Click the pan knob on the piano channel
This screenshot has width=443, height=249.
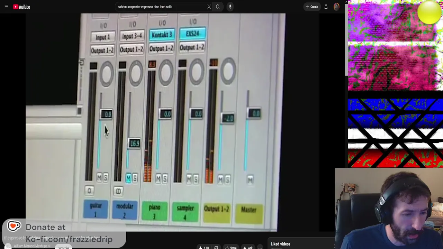pyautogui.click(x=166, y=72)
